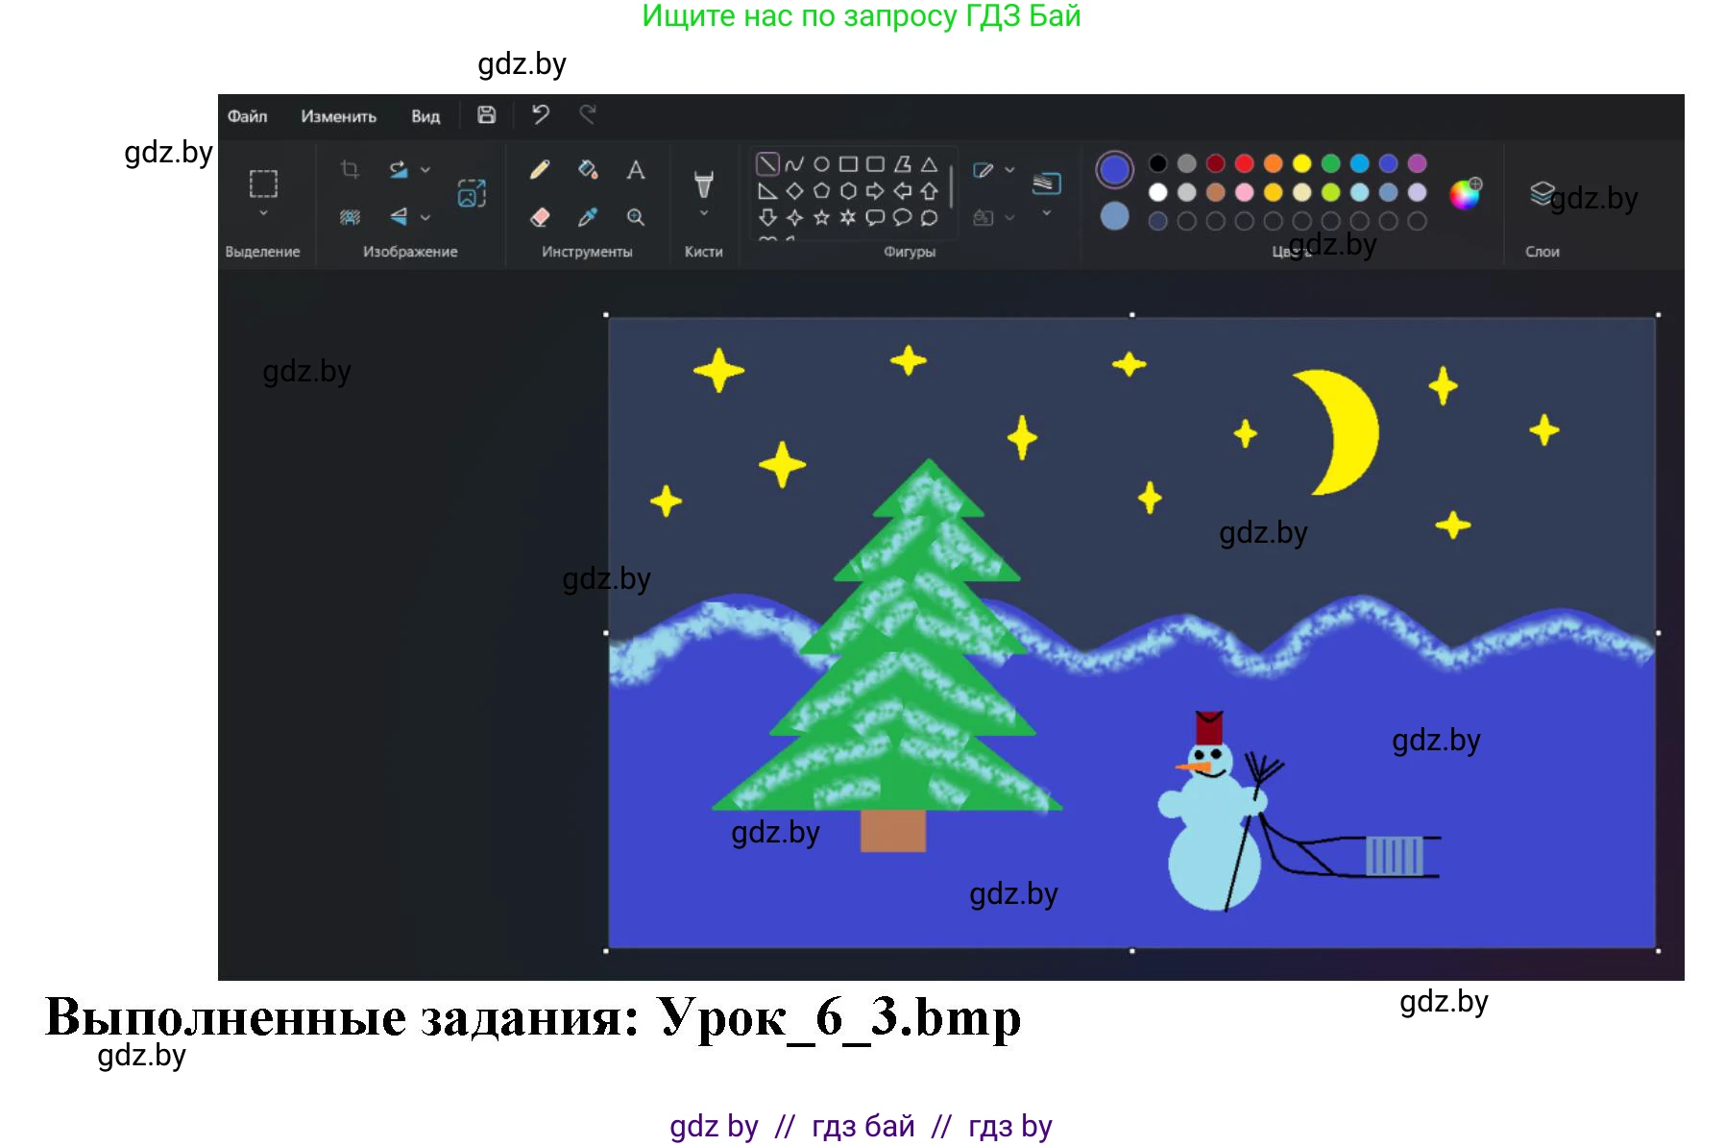
Task: Open the Вид menu
Action: [425, 116]
